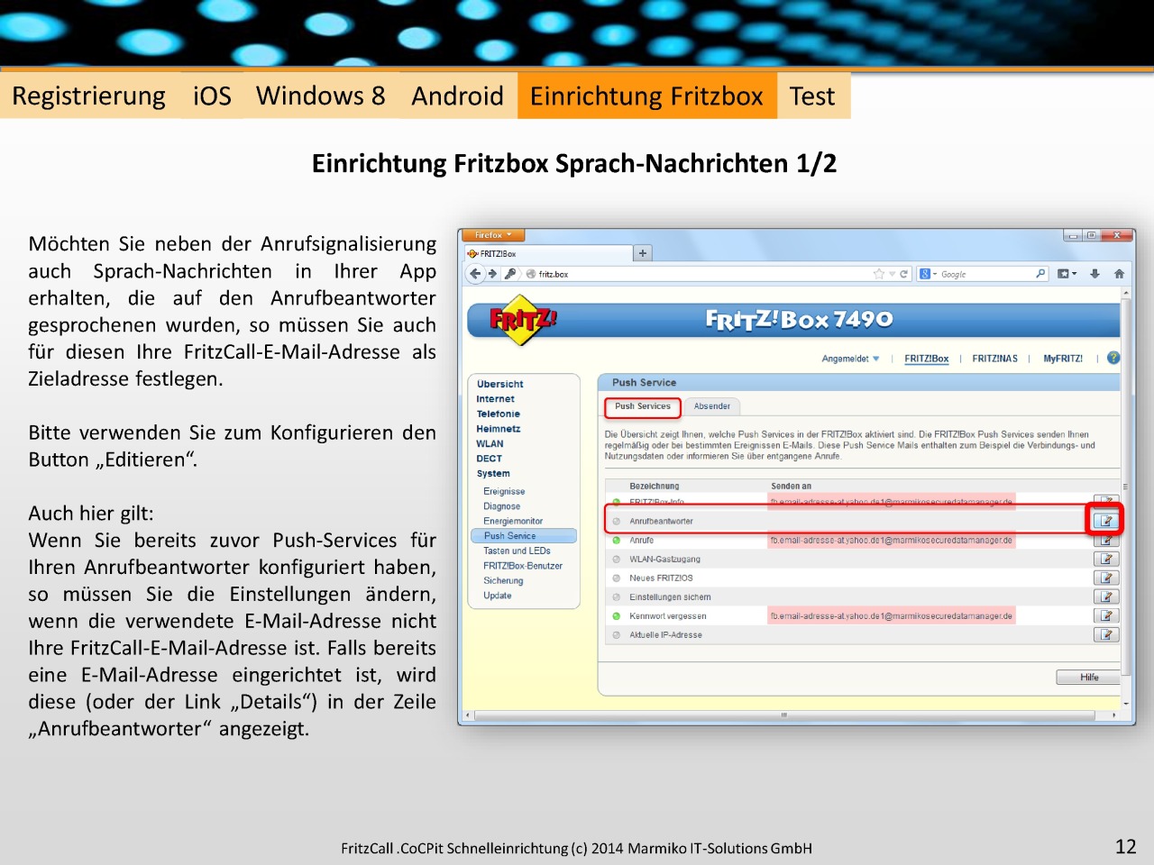
Task: Click the horizontal scrollbar at browser bottom
Action: pyautogui.click(x=784, y=715)
